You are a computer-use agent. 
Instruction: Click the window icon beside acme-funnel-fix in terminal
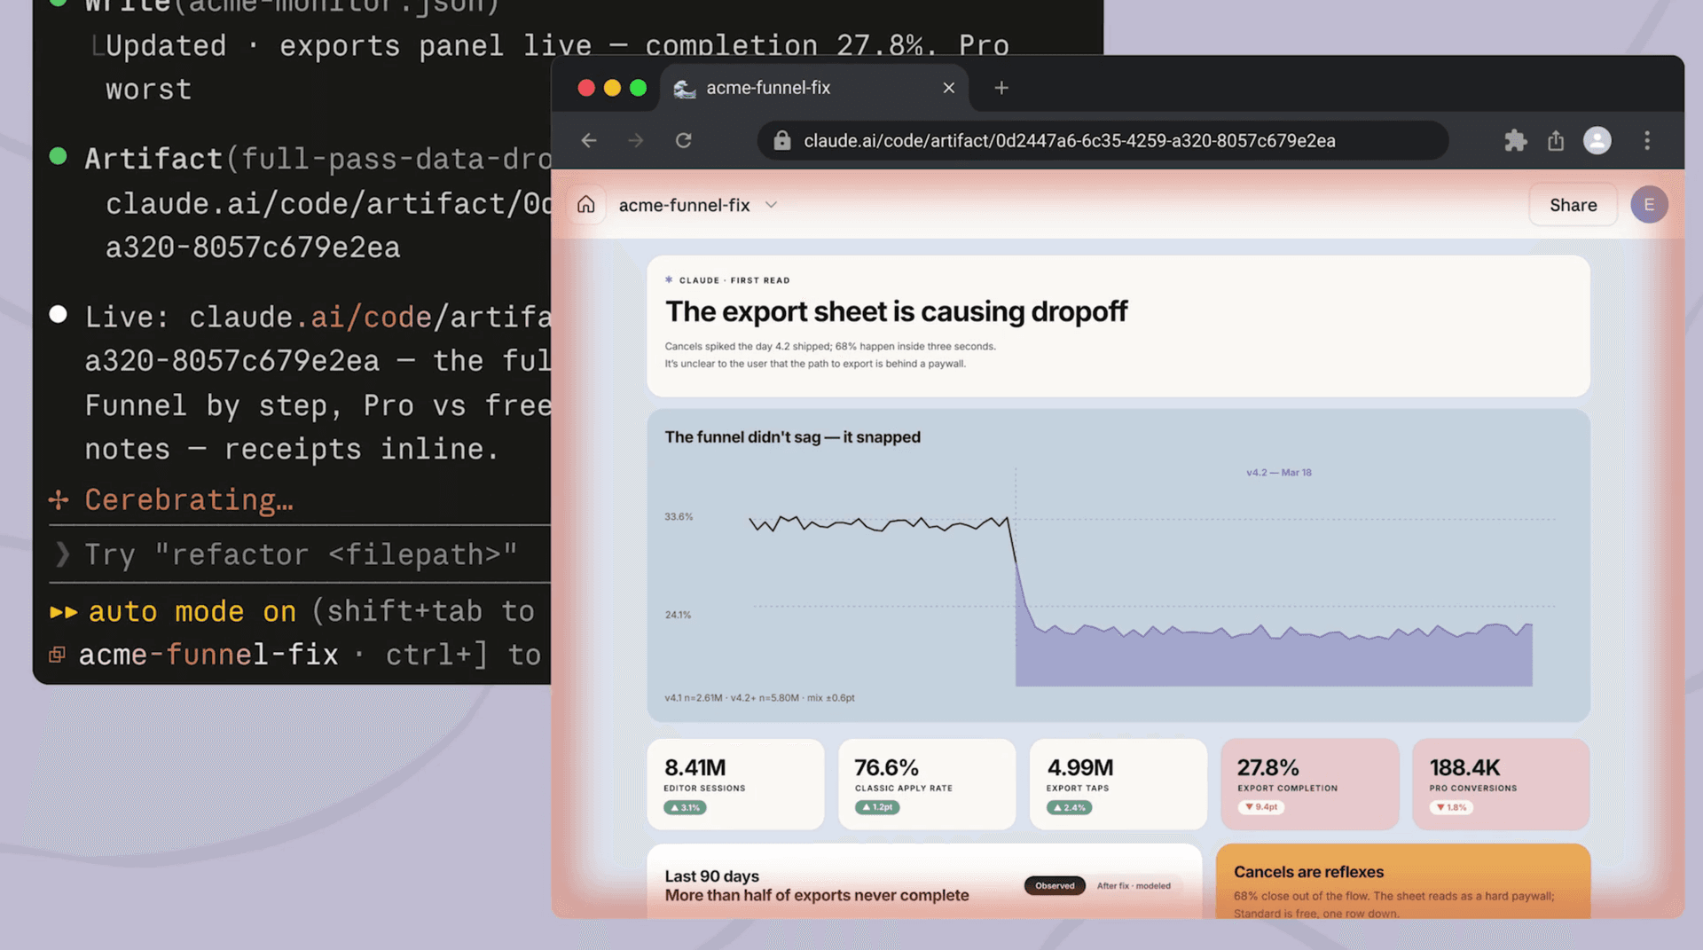[x=57, y=655]
